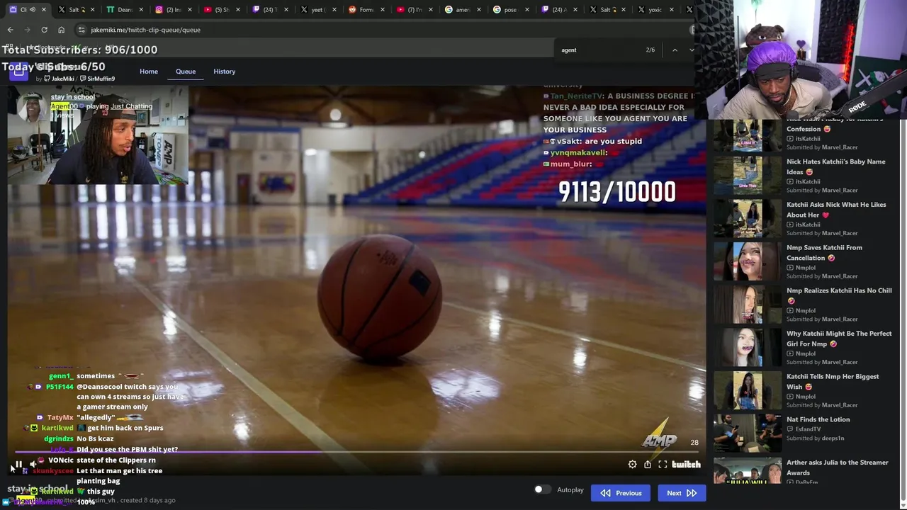Close the 'Deans' TikTok browser tab

coord(142,10)
